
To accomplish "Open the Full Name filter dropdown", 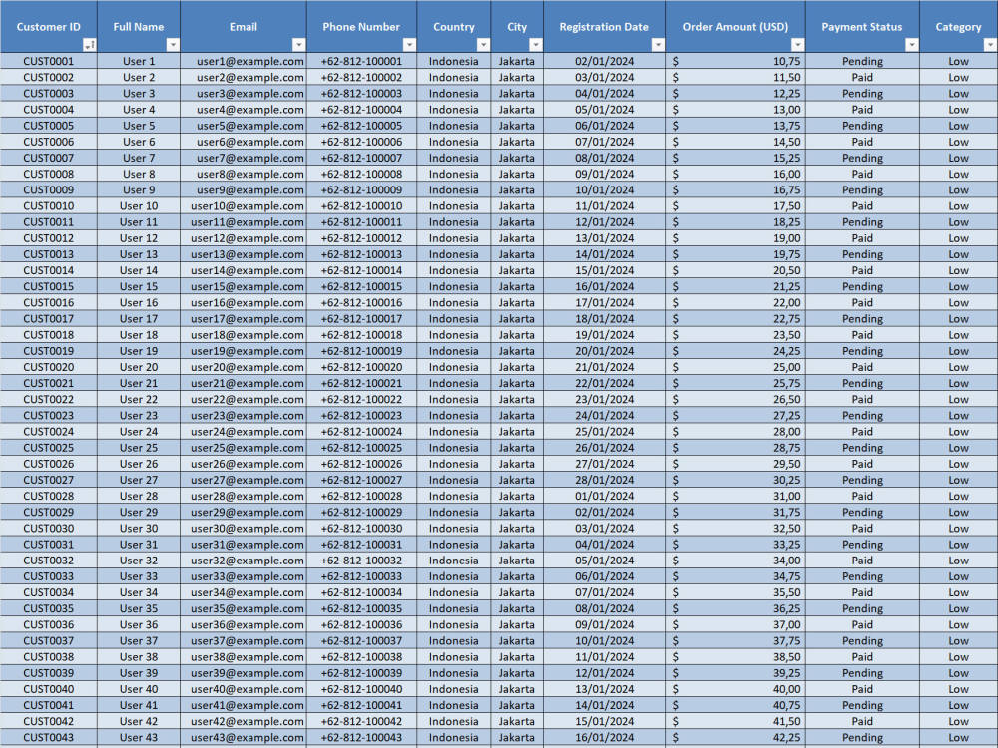I will (173, 45).
